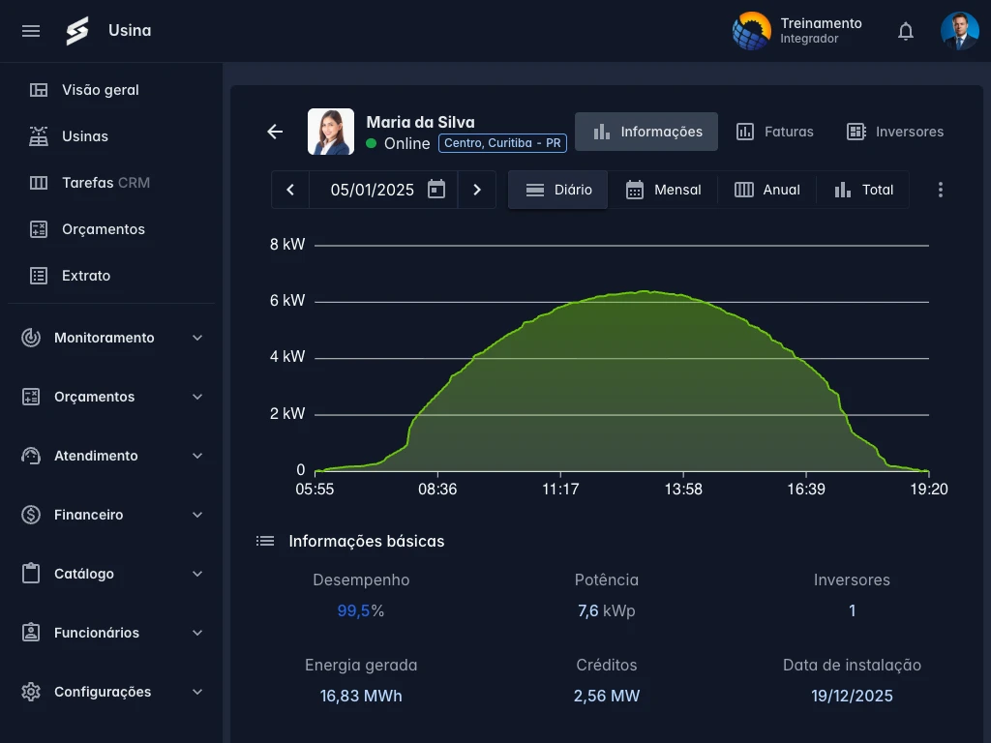Screen dimensions: 991x743
Task: Click the back arrow next to Maria da Silva
Action: pyautogui.click(x=275, y=132)
